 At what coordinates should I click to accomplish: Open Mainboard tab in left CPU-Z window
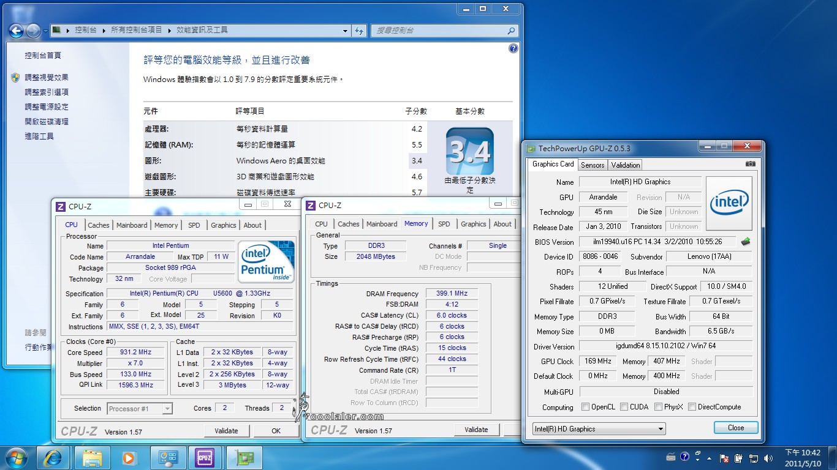[132, 225]
